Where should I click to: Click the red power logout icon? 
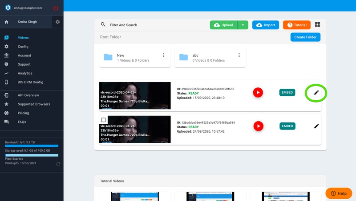click(56, 8)
